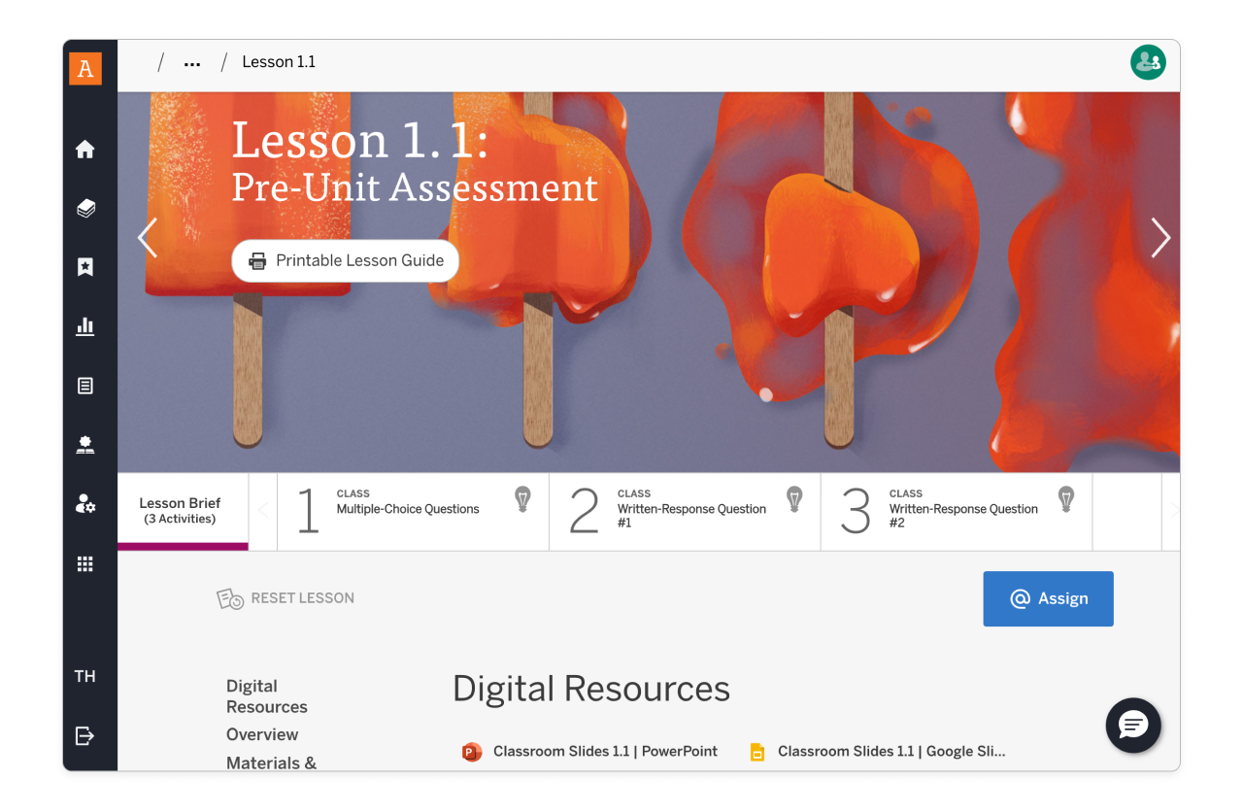
Task: Toggle the hint lightbulb on Multiple-Choice Questions
Action: (522, 498)
